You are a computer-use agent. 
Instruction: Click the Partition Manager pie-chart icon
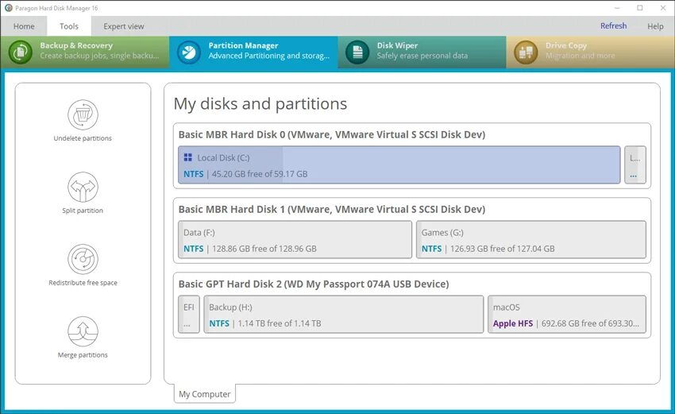[188, 52]
